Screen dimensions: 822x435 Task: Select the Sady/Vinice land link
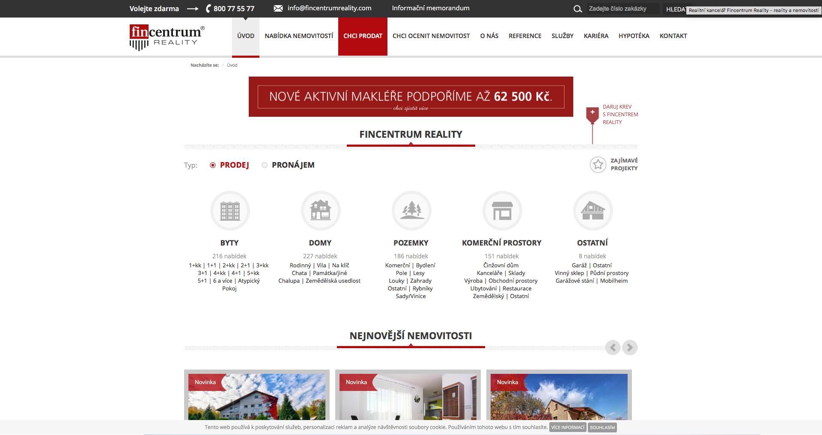[411, 296]
